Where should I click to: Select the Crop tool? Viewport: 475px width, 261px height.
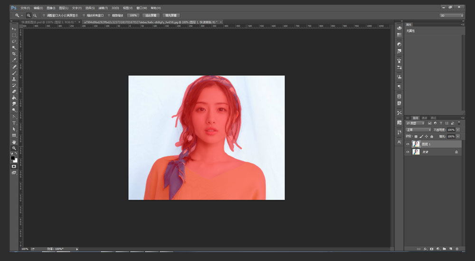[14, 54]
